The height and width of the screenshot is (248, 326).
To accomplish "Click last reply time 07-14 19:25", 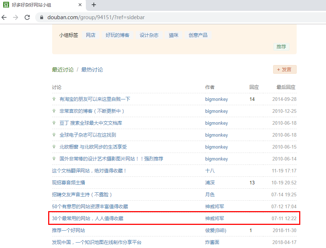I will click(x=284, y=194).
